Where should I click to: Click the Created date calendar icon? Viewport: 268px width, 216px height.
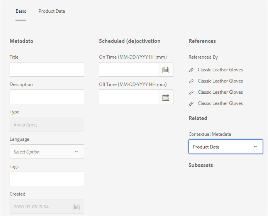pyautogui.click(x=76, y=207)
